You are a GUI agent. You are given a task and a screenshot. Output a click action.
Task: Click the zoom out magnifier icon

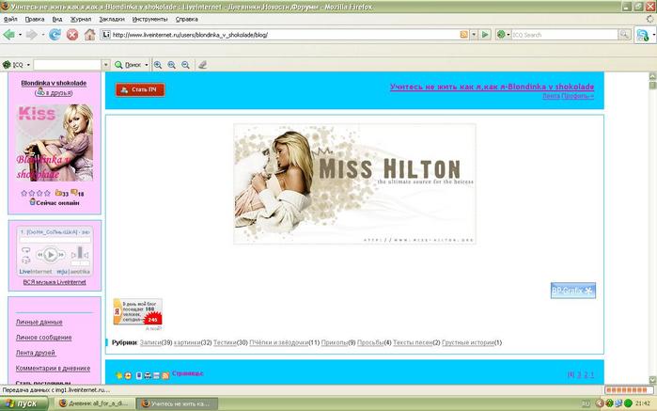pyautogui.click(x=185, y=65)
